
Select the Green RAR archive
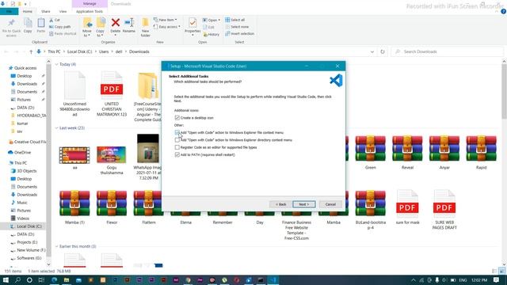(x=370, y=153)
